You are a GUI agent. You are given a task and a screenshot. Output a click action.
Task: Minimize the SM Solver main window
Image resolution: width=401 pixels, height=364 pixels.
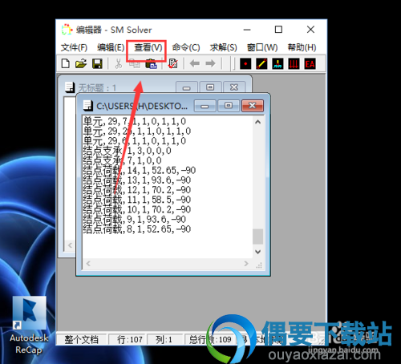(247, 30)
